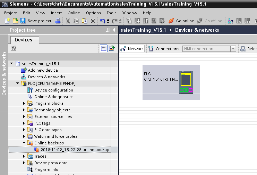Click the Start runtime on PC icon

[x=162, y=21]
